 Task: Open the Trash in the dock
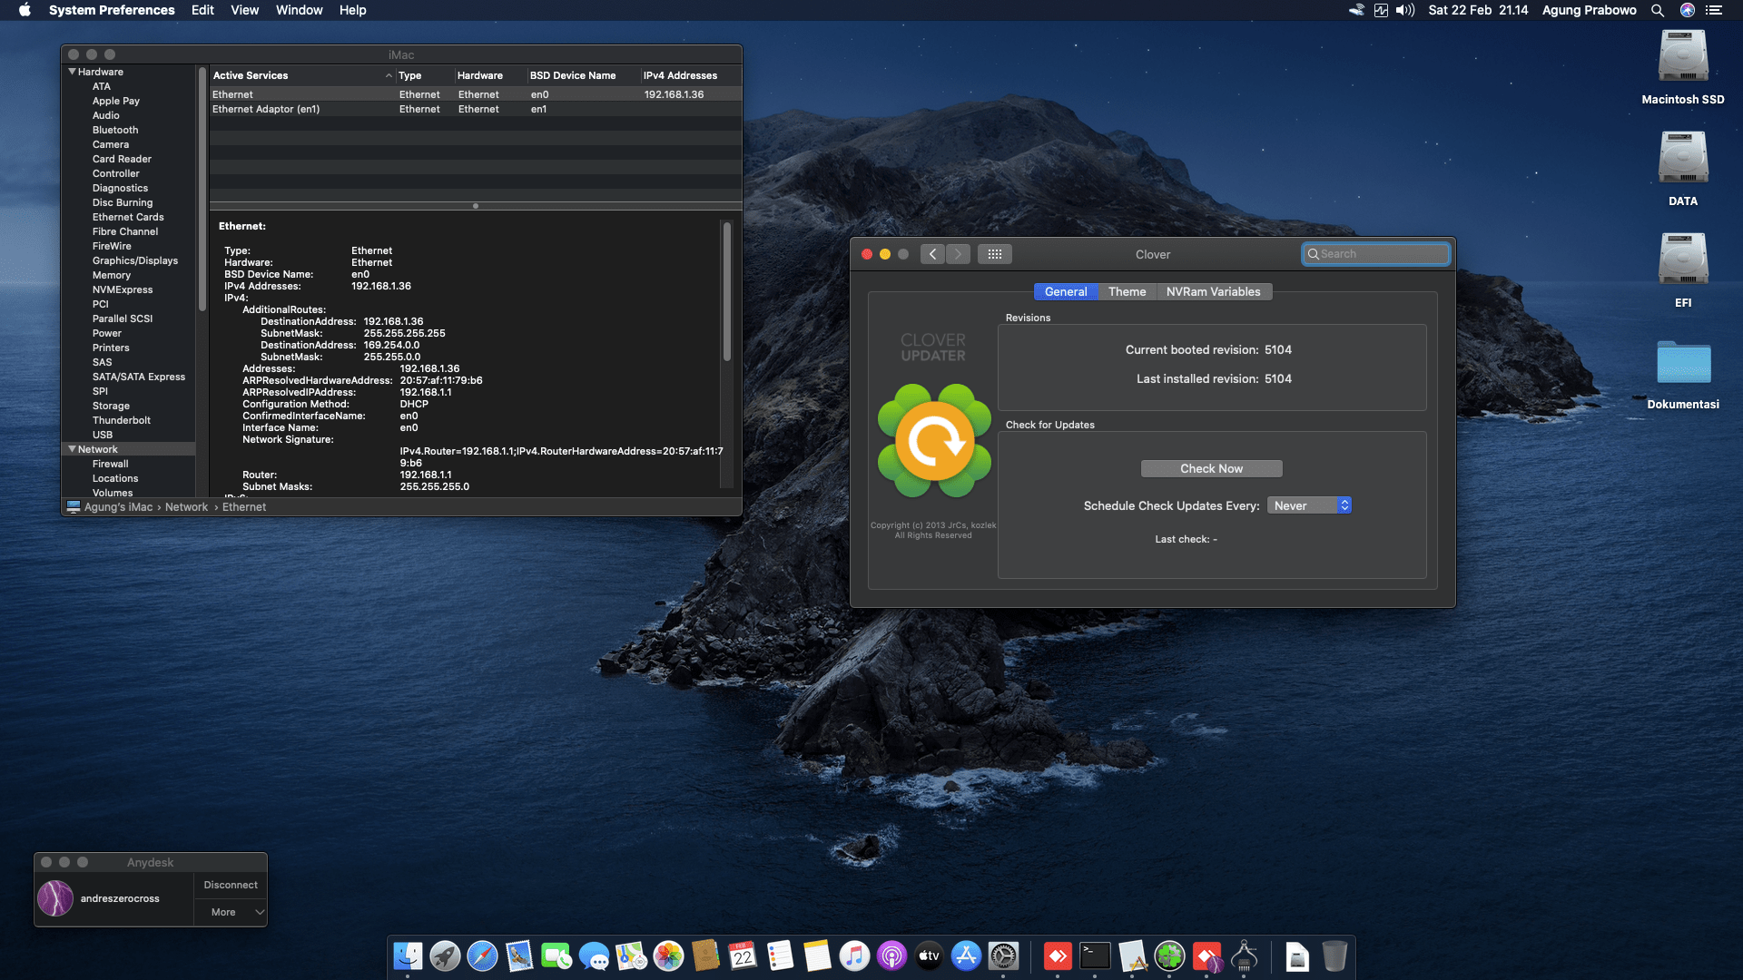(1334, 955)
